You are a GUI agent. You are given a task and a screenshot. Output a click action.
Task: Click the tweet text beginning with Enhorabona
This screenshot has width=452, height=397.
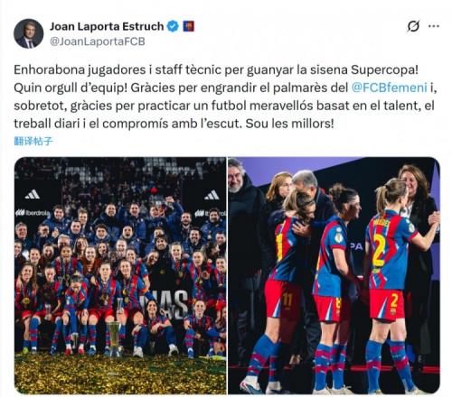225,97
